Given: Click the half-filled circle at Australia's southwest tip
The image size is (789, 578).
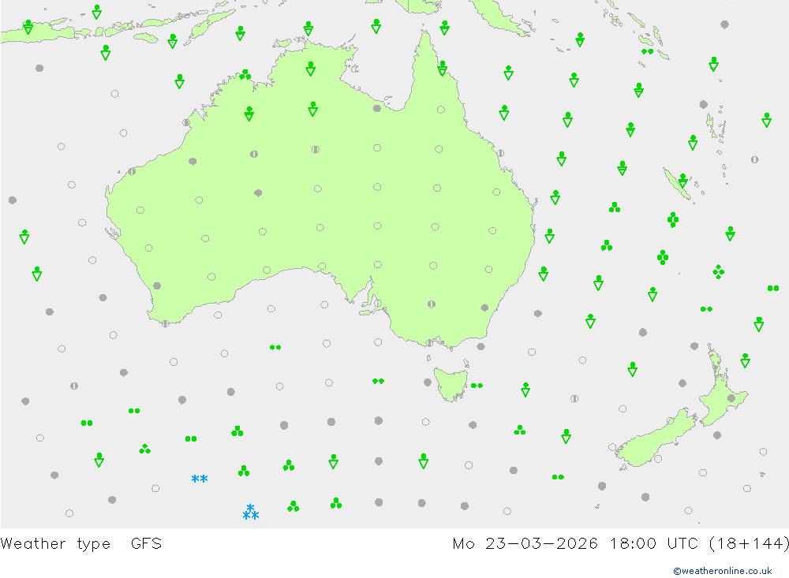Looking at the screenshot, I should coord(165,323).
